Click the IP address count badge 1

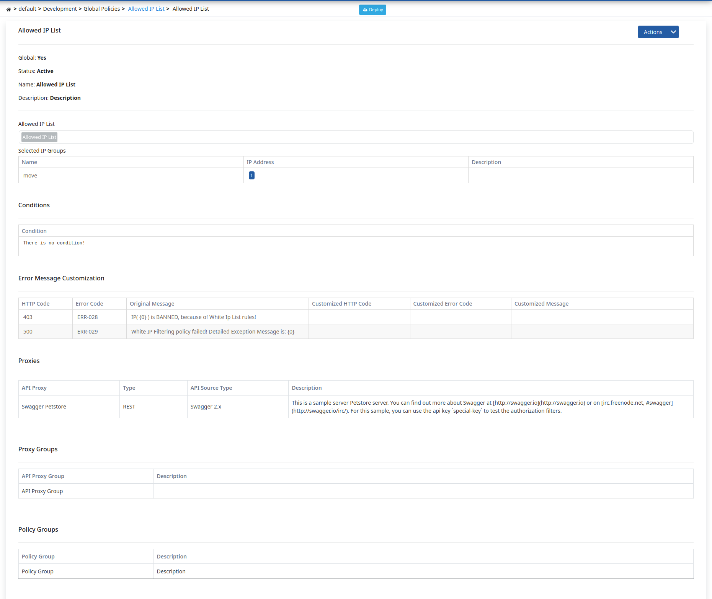point(251,175)
